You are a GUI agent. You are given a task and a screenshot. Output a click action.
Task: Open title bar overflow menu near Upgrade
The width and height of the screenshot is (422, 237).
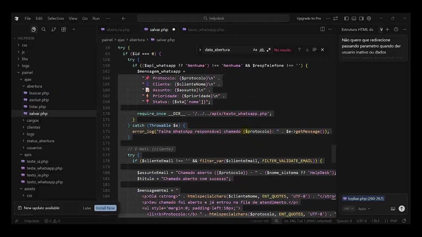tap(328, 18)
